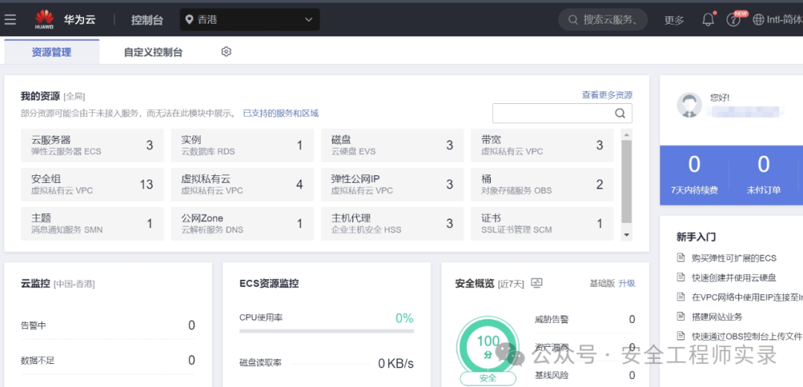Open the 主机代理 HSS card
Image resolution: width=803 pixels, height=387 pixels.
(393, 224)
